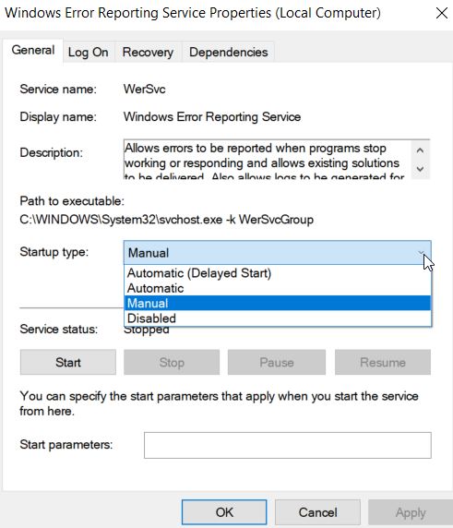The image size is (453, 528).
Task: Collapse the Startup type dropdown arrow
Action: [x=421, y=253]
